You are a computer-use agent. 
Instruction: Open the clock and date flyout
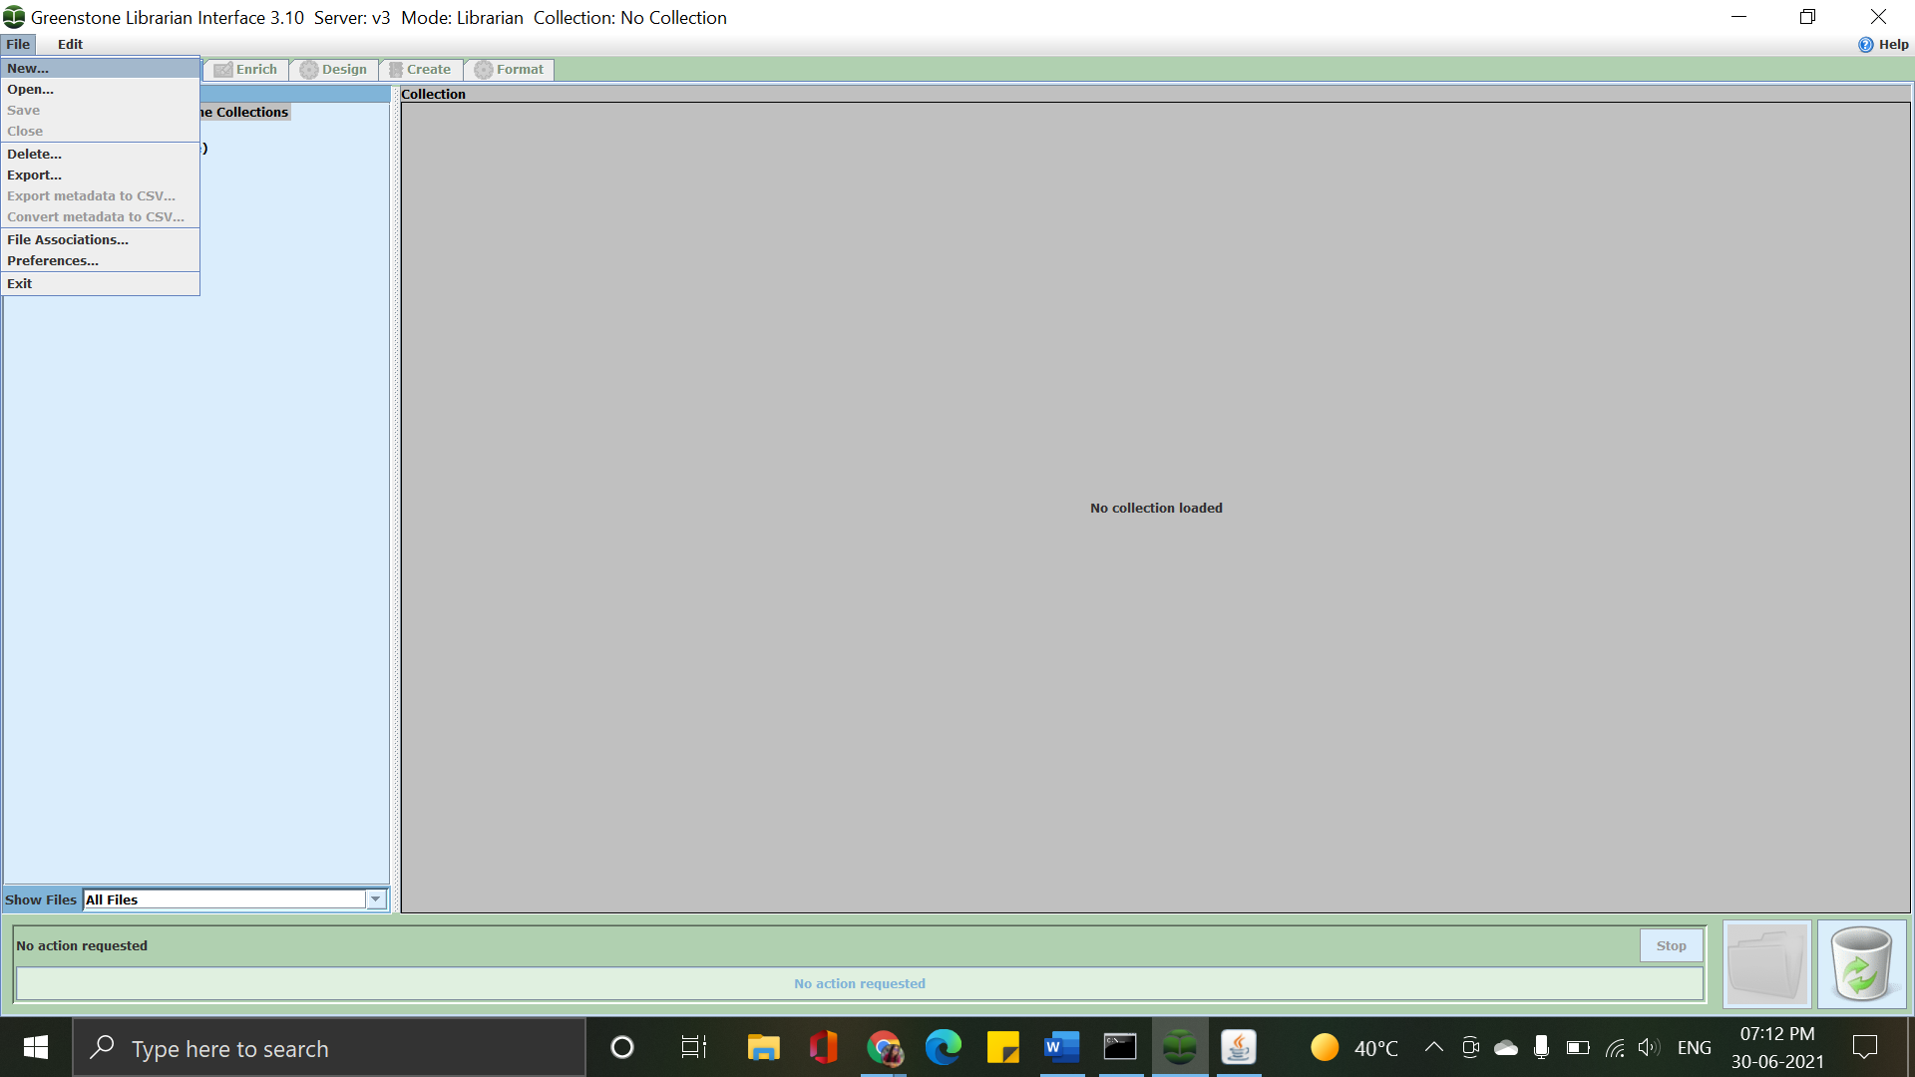click(x=1777, y=1047)
